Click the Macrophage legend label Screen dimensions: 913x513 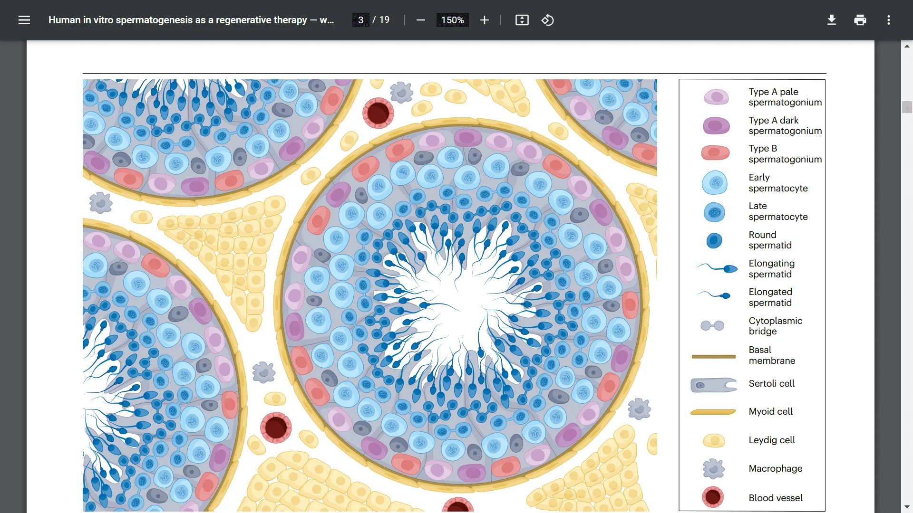click(x=775, y=468)
